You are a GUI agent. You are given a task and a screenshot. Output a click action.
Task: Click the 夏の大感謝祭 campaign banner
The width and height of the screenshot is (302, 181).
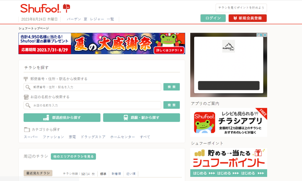102,43
